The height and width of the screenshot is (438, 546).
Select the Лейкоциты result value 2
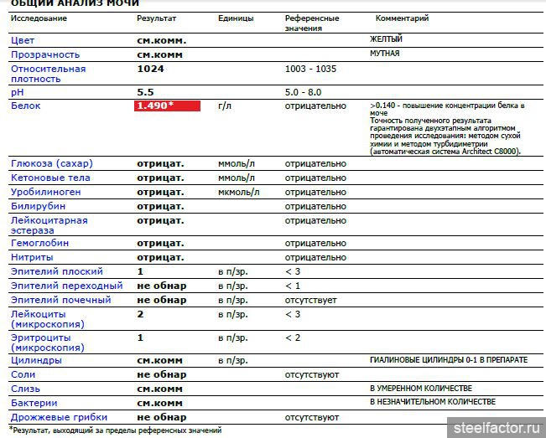point(140,314)
